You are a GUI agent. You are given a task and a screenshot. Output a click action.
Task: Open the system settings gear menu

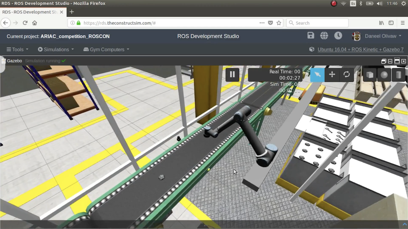coord(404,3)
